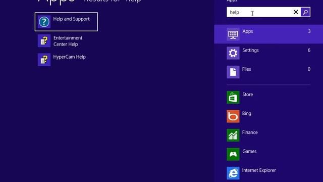Screen dimensions: 323x182
Task: Open the Games controller icon
Action: 233,154
